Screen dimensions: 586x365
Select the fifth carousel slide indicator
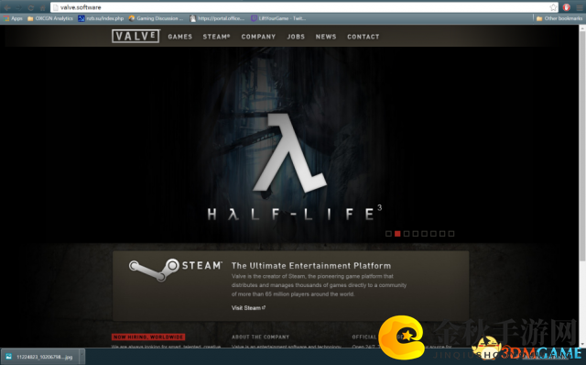(425, 234)
